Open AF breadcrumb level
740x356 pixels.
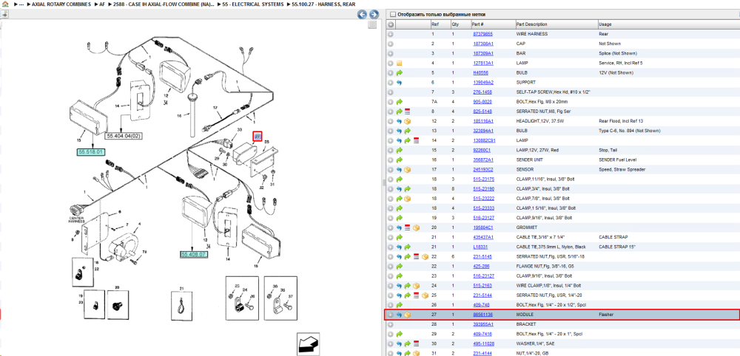point(102,4)
